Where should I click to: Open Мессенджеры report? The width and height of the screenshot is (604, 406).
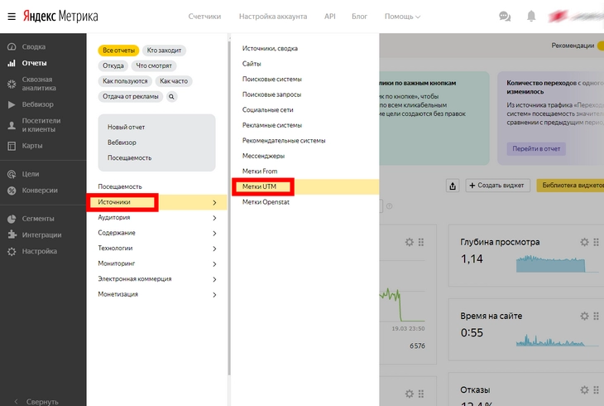pos(263,156)
